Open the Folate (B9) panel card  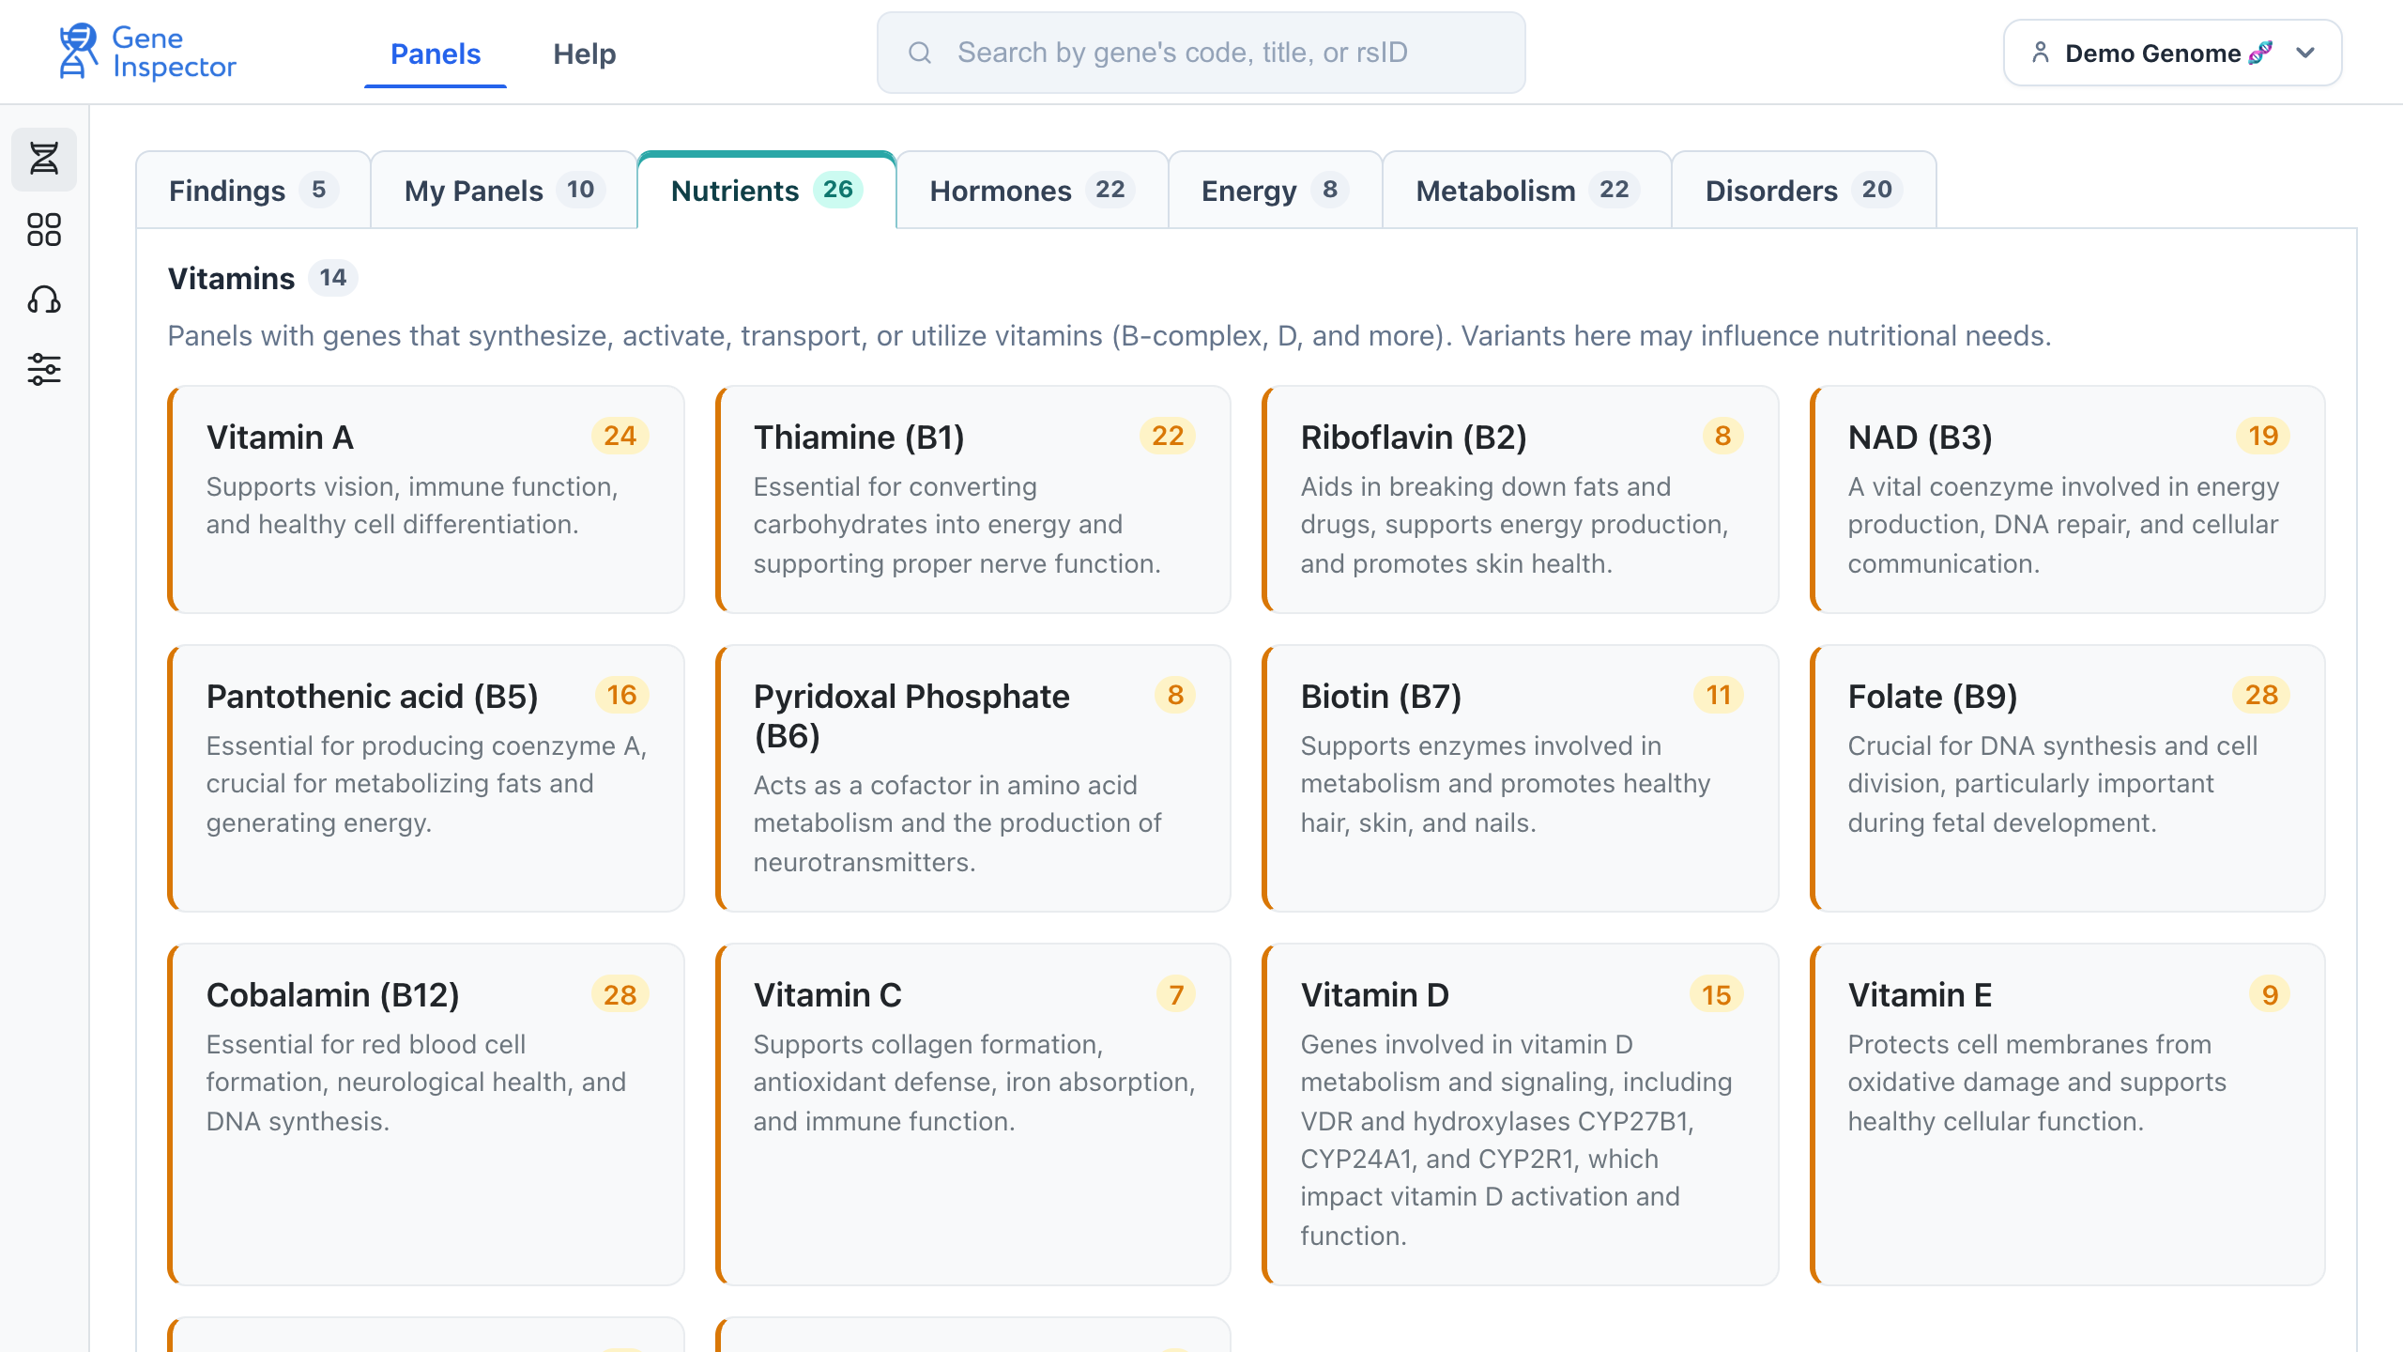2068,778
